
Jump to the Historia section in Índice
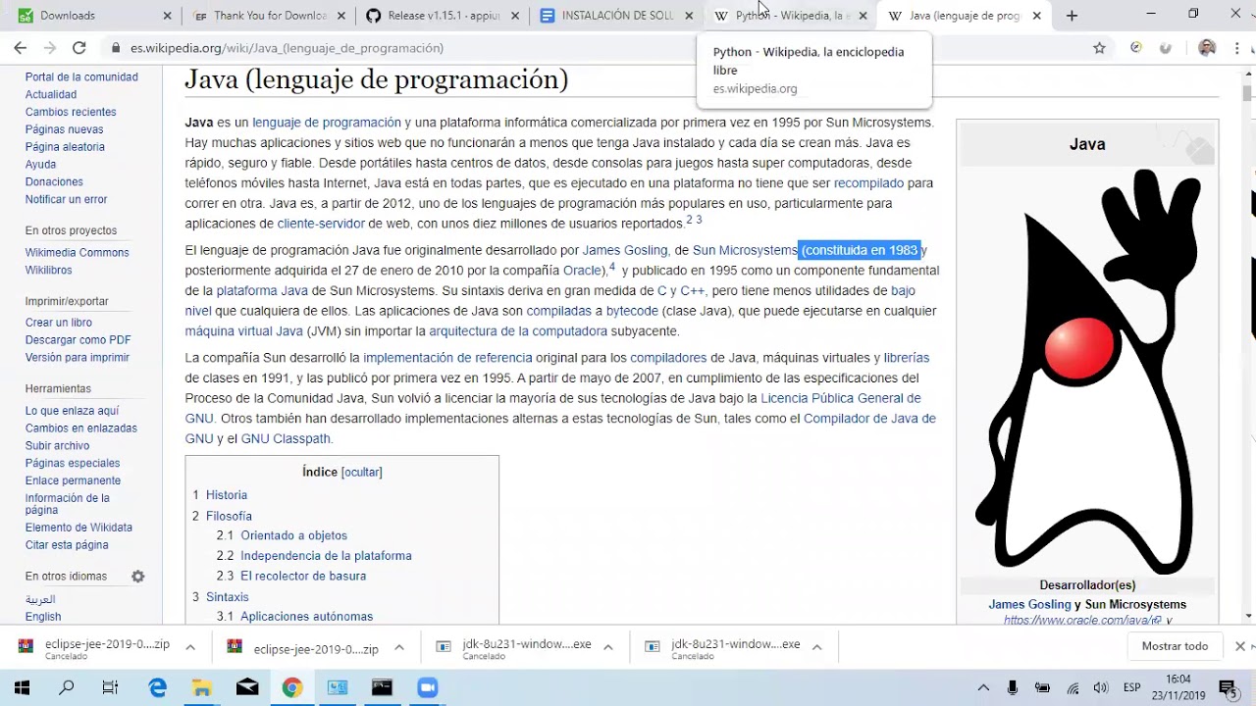(227, 495)
